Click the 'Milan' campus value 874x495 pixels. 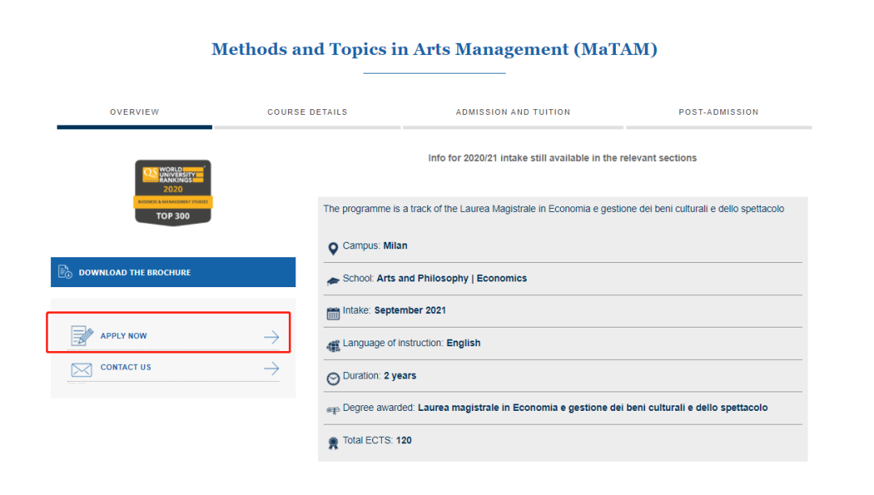point(395,246)
